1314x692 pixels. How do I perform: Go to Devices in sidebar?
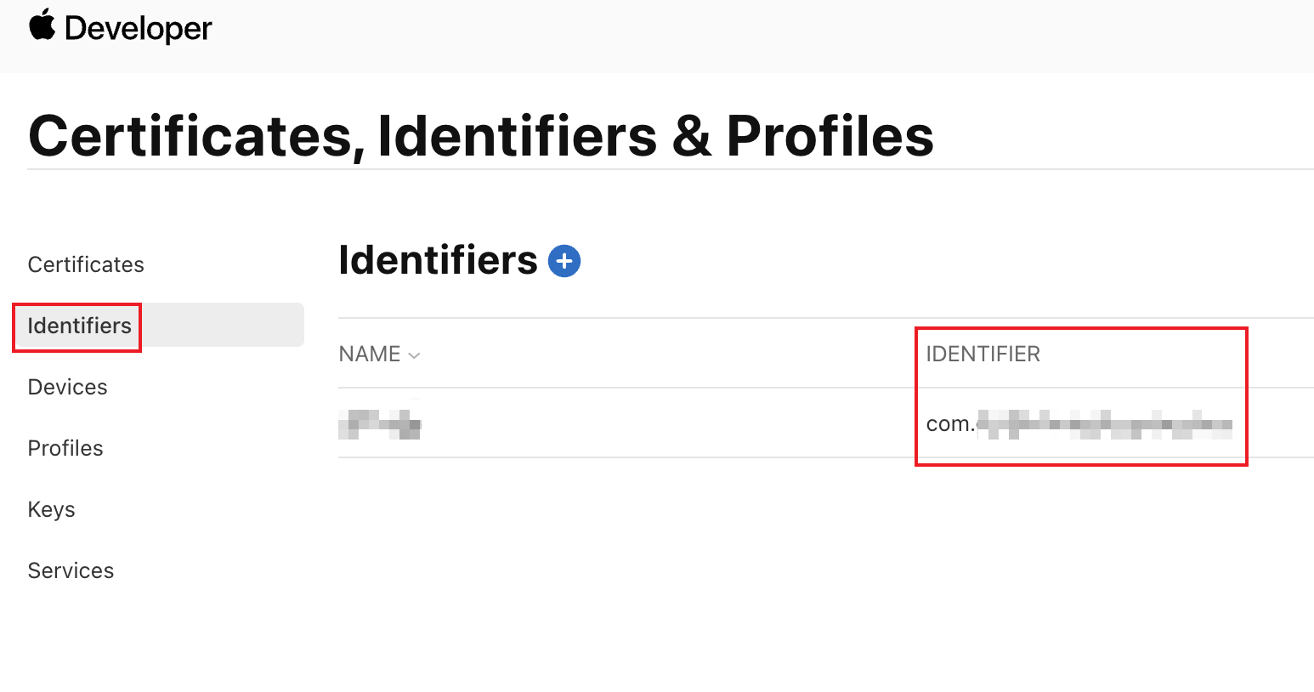pos(67,387)
